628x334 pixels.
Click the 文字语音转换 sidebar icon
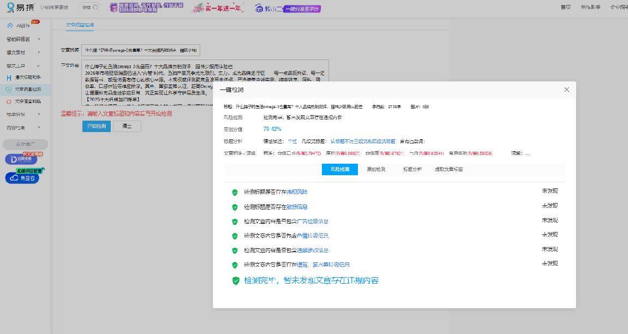pyautogui.click(x=9, y=102)
